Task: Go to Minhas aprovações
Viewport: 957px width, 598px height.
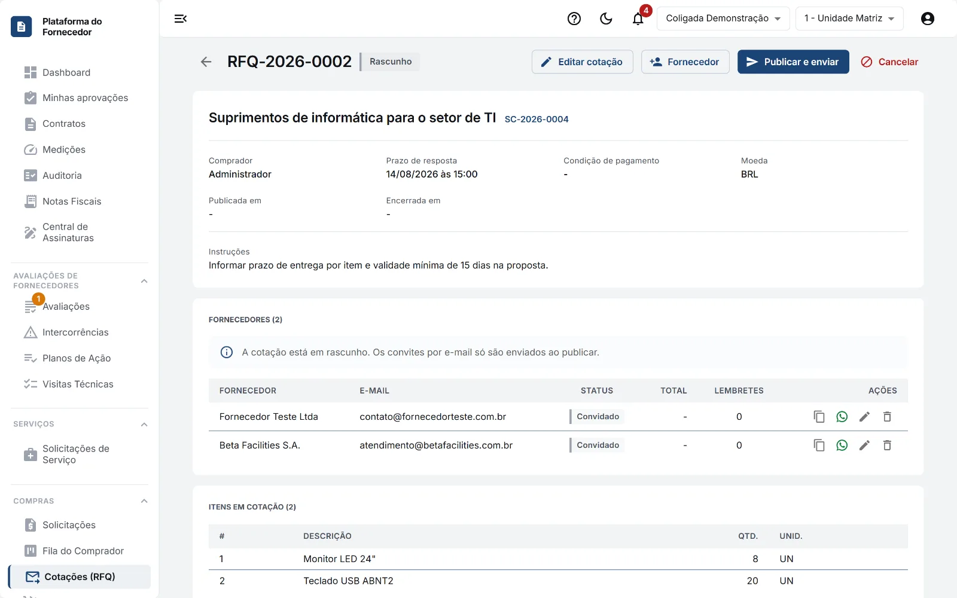Action: (80, 98)
